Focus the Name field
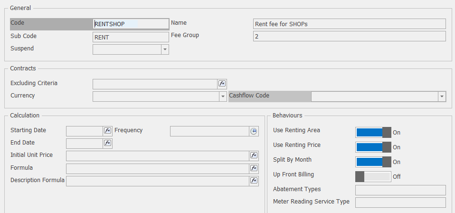455x213 pixels. [349, 24]
